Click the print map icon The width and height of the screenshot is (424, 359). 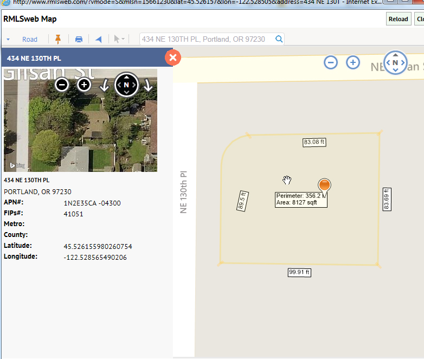(79, 39)
